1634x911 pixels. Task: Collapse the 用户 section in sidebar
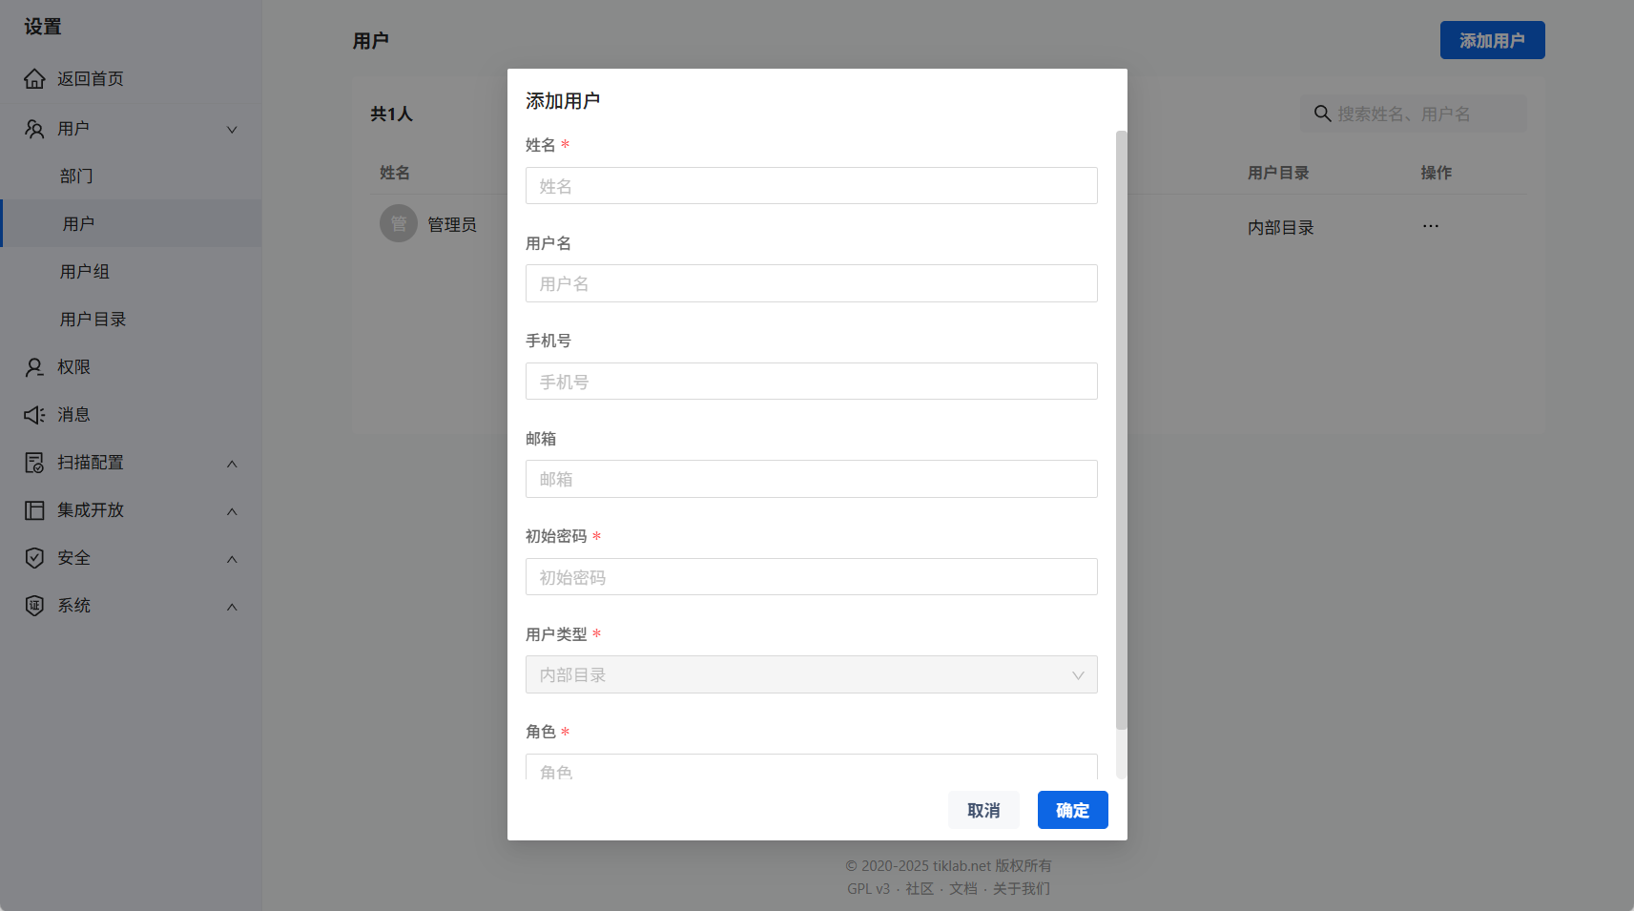pos(231,128)
